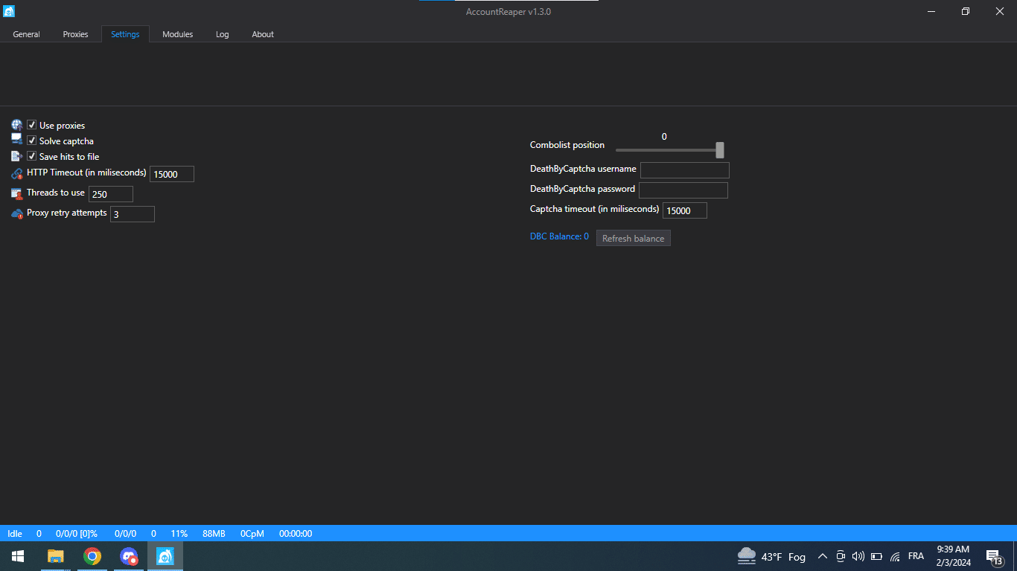The width and height of the screenshot is (1017, 571).
Task: Click the "0CpM" status bar value
Action: coord(252,534)
